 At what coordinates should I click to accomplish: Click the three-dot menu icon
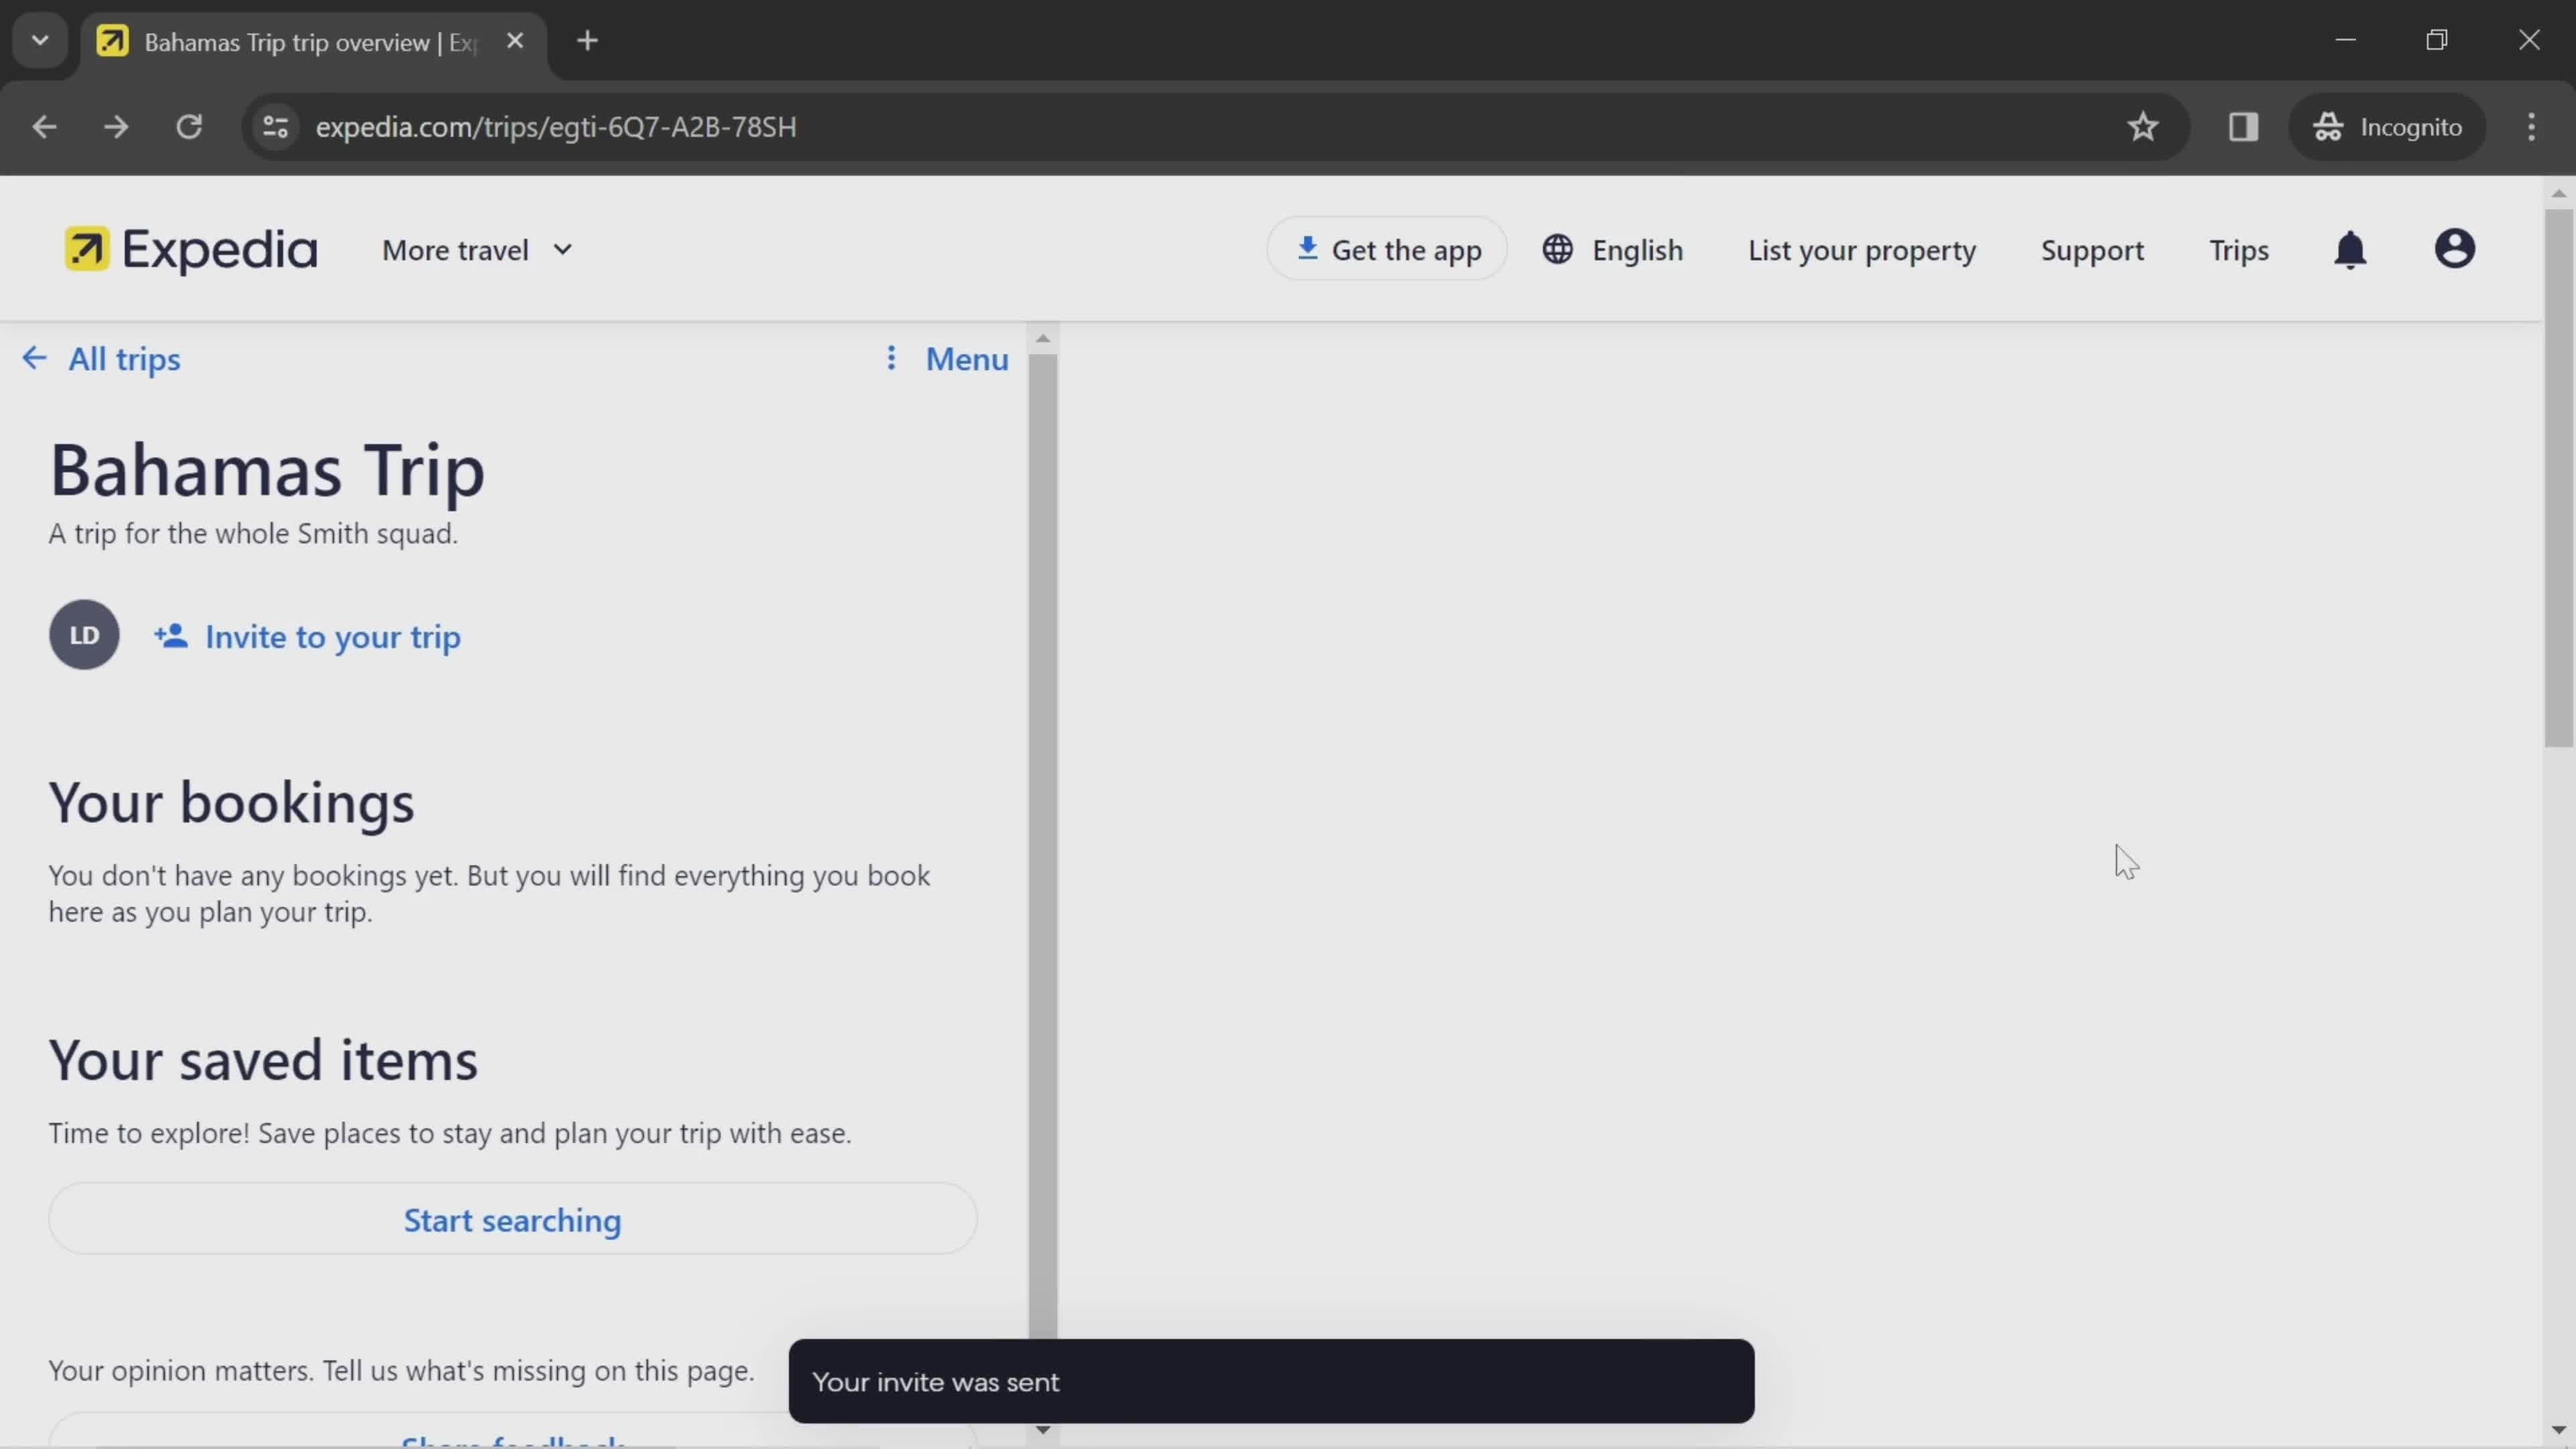(x=890, y=358)
